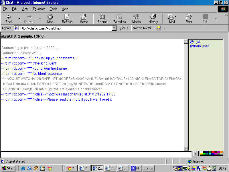Screen dimensions: 229x172
Task: Click the Go button beside the address
Action: click(124, 28)
